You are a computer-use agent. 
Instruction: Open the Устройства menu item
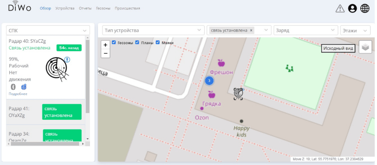coord(65,8)
